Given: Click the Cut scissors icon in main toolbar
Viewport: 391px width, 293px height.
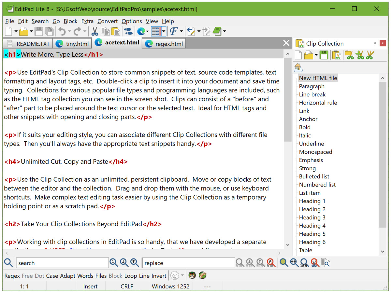Looking at the screenshot, I should point(94,32).
